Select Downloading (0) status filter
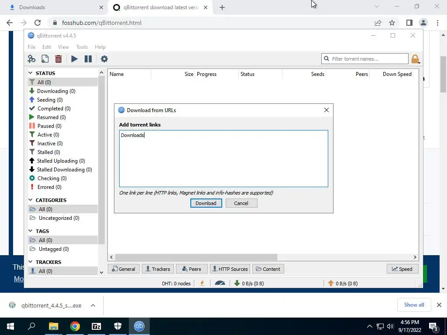447x335 pixels. 56,91
